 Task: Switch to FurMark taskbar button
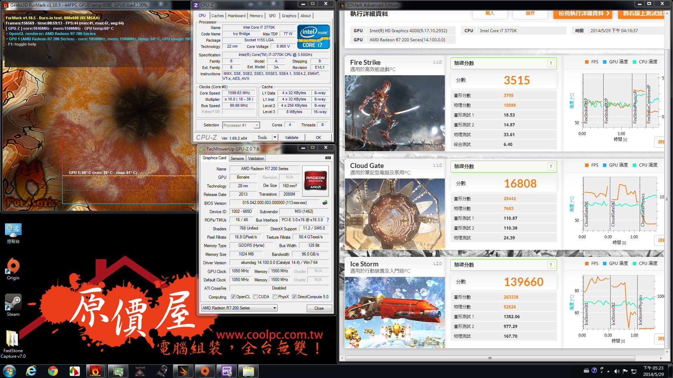96,371
